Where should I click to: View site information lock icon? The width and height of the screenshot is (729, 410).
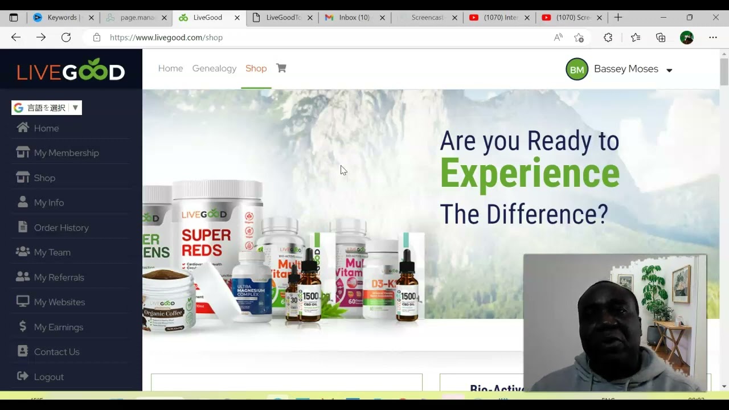click(97, 38)
